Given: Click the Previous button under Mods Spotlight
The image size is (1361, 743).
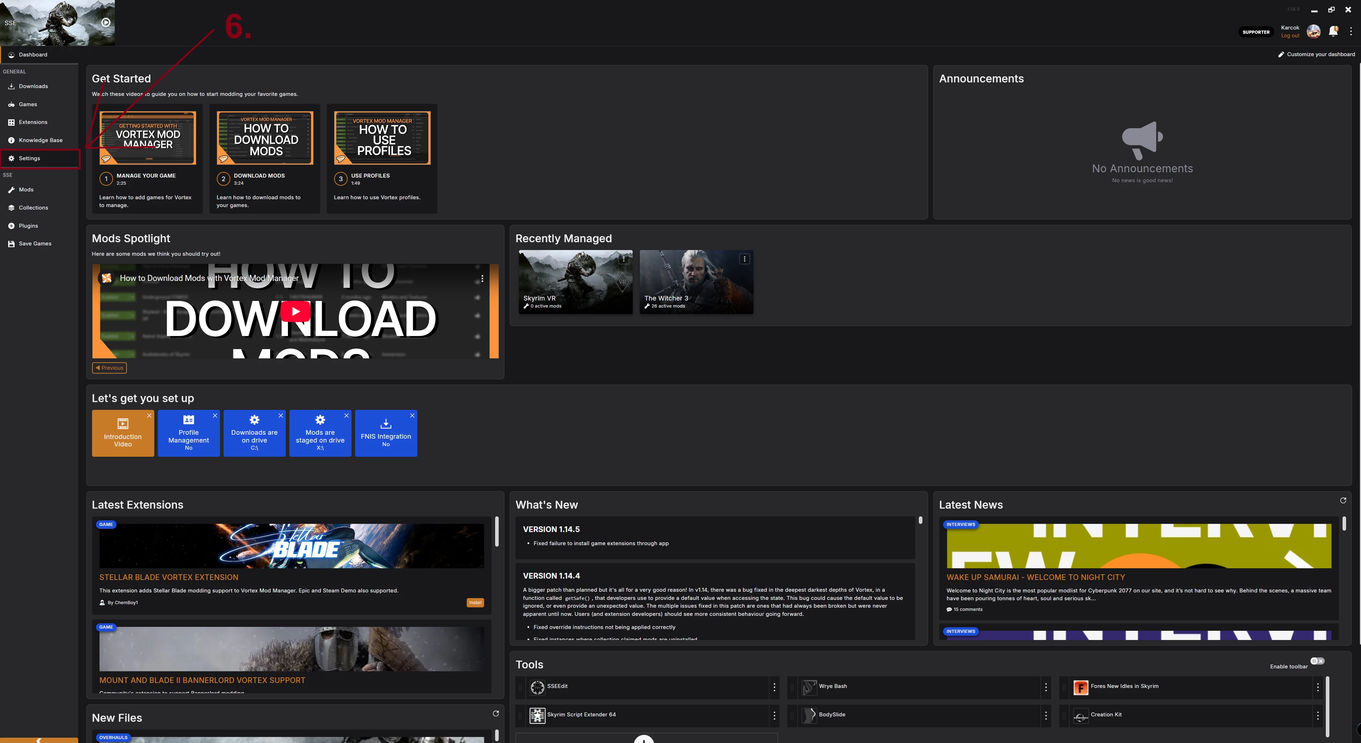Looking at the screenshot, I should tap(109, 368).
